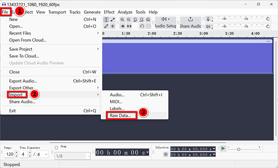Choose New from File menu
This screenshot has width=278, height=168.
(51, 19)
